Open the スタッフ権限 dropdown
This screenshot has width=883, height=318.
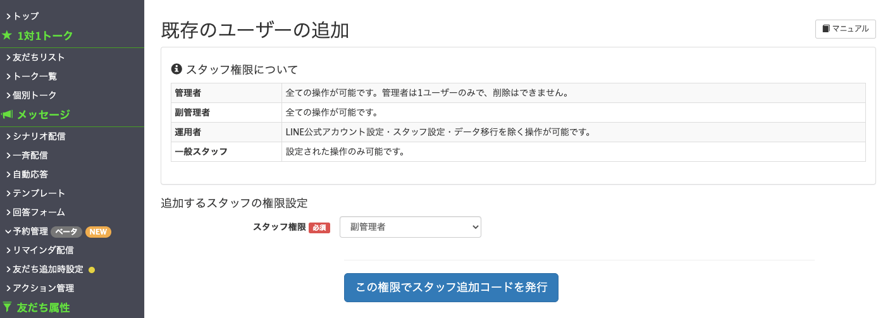[411, 227]
